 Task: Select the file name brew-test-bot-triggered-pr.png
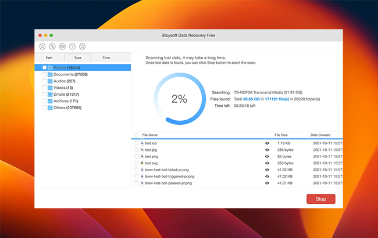pos(169,176)
